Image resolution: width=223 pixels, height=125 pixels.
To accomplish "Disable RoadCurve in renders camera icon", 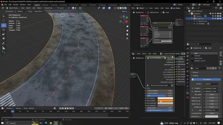I will tap(221, 18).
